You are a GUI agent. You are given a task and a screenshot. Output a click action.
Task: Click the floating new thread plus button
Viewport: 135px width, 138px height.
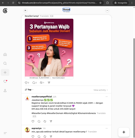pos(124,132)
